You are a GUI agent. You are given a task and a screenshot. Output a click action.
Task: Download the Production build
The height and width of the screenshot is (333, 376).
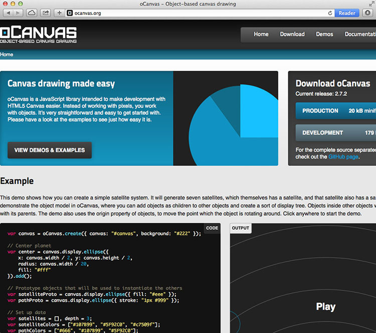(336, 111)
